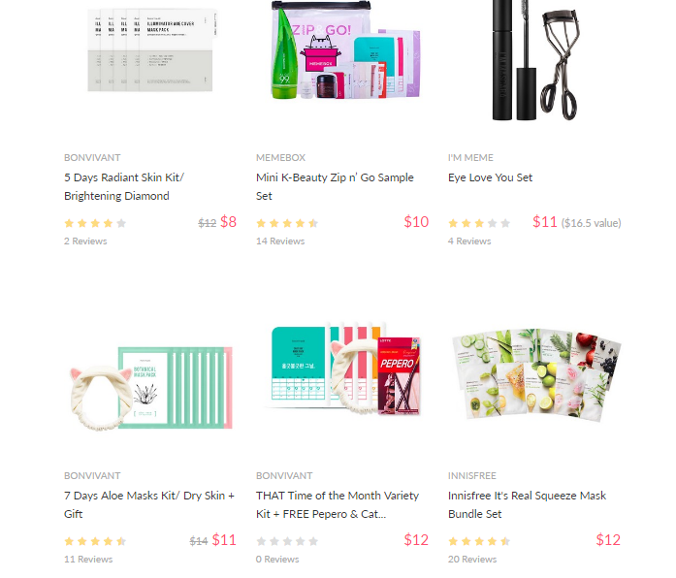Click star rating of Eye Love You Set
This screenshot has height=578, width=676.
pos(479,223)
